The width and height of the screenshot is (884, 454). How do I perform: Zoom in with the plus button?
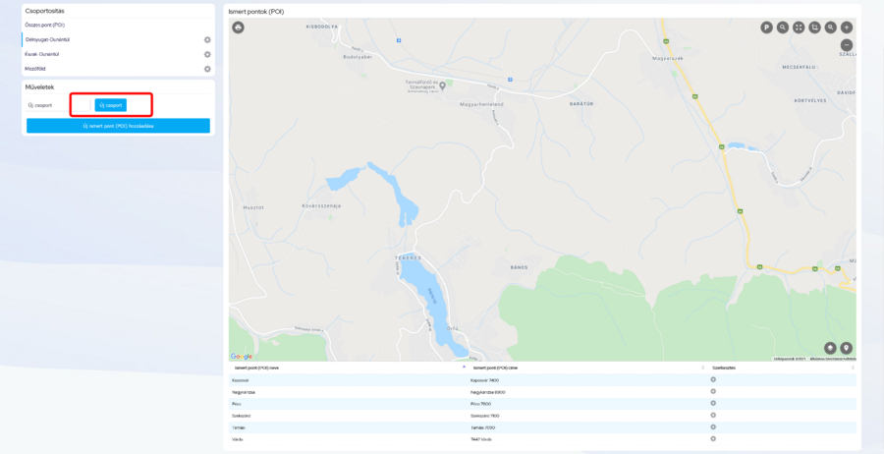847,28
